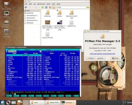Screen dimensions: 132x105
Task: Toggle the side pane folder button
Action: (x=54, y=7)
